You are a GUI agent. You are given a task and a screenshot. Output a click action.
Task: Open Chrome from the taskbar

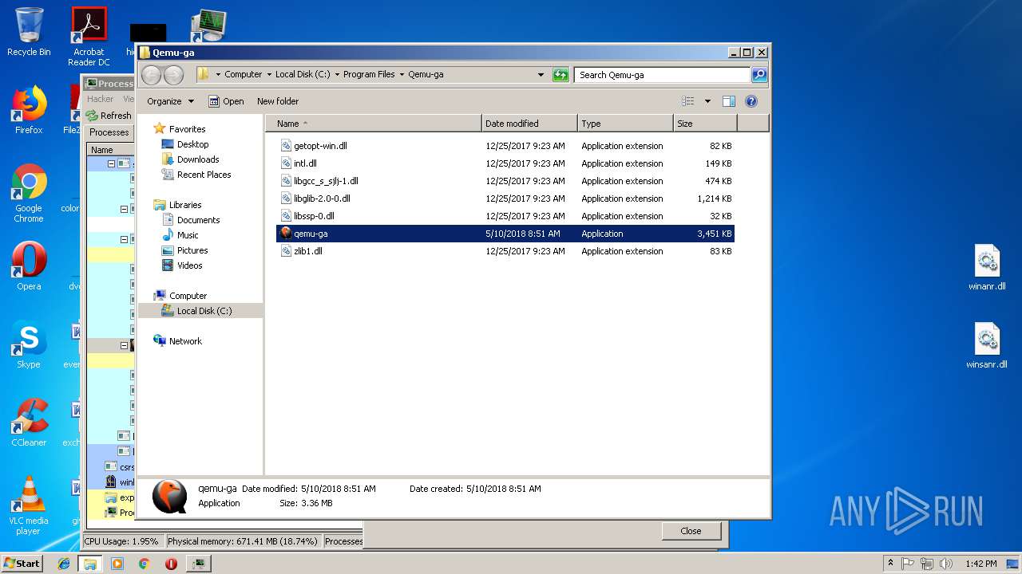pyautogui.click(x=145, y=564)
